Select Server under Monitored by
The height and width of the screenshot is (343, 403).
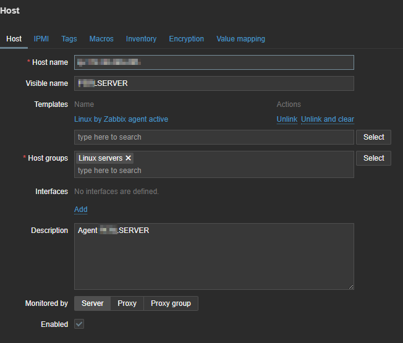coord(93,303)
